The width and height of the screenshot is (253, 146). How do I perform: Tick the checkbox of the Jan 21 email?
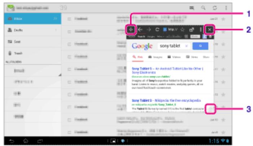point(69,19)
